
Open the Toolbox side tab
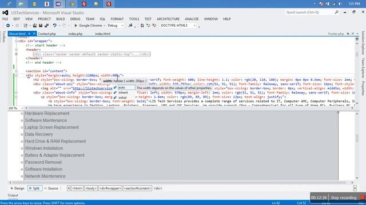tap(3, 36)
